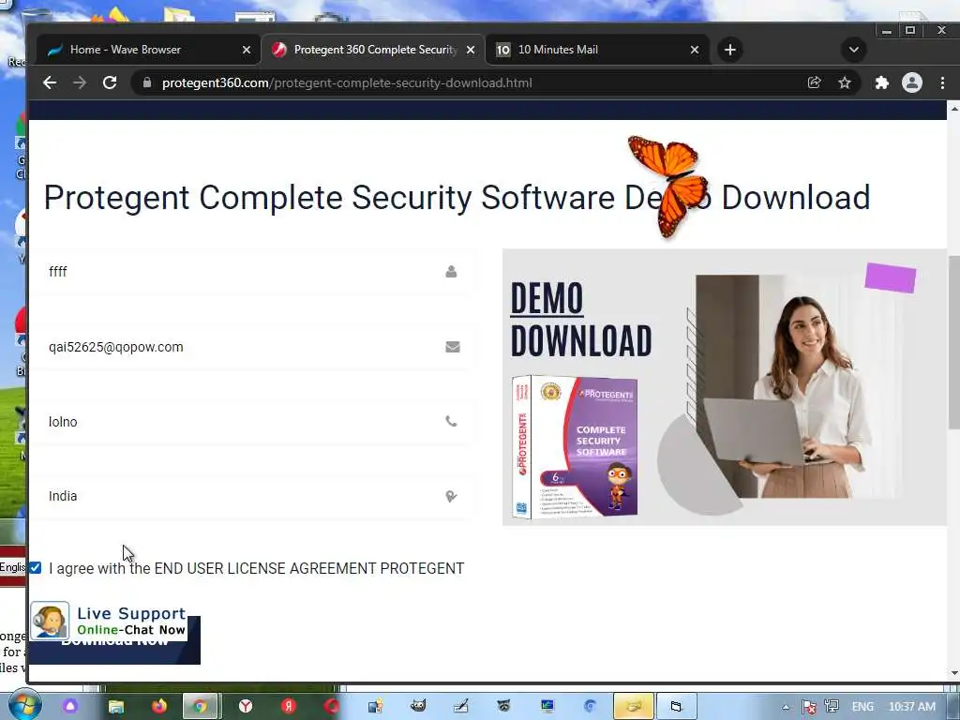Open a new tab with plus button
960x720 pixels.
pyautogui.click(x=729, y=50)
